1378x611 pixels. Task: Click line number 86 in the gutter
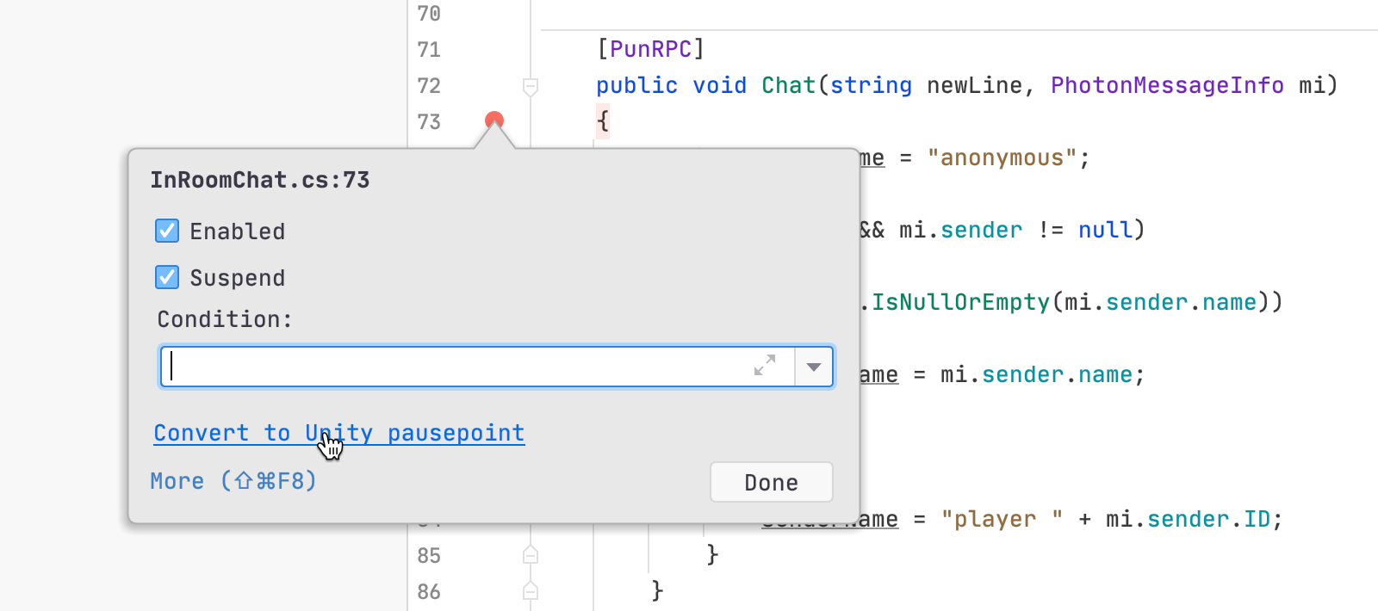[x=429, y=592]
